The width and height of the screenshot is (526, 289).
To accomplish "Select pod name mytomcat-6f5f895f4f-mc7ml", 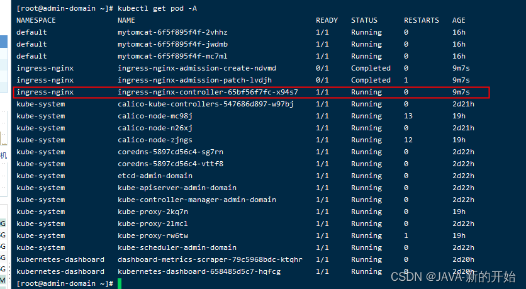I will (x=172, y=56).
